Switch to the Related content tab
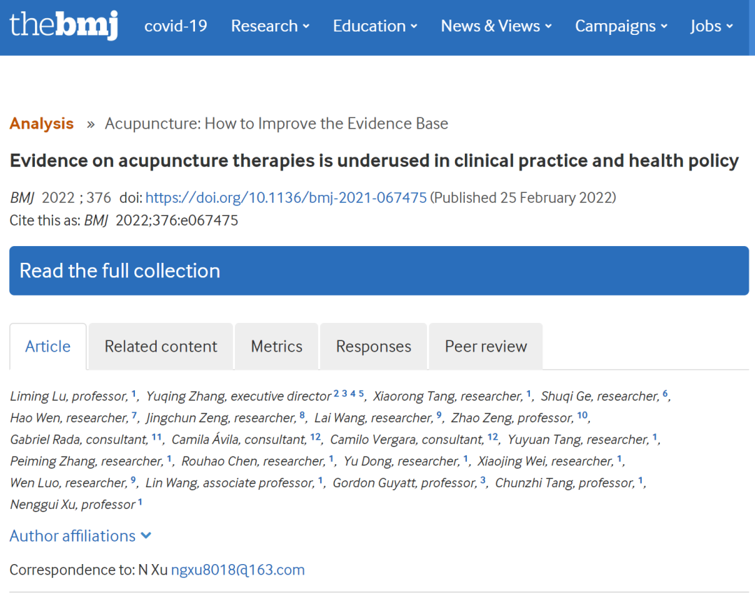 pos(161,347)
